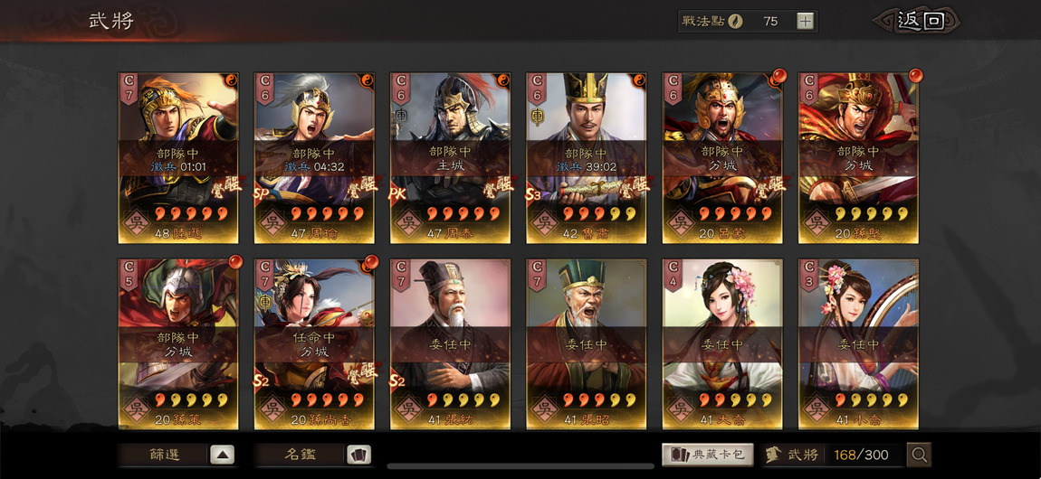1041x479 pixels.
Task: Open the 張紘 general card
Action: pyautogui.click(x=450, y=343)
